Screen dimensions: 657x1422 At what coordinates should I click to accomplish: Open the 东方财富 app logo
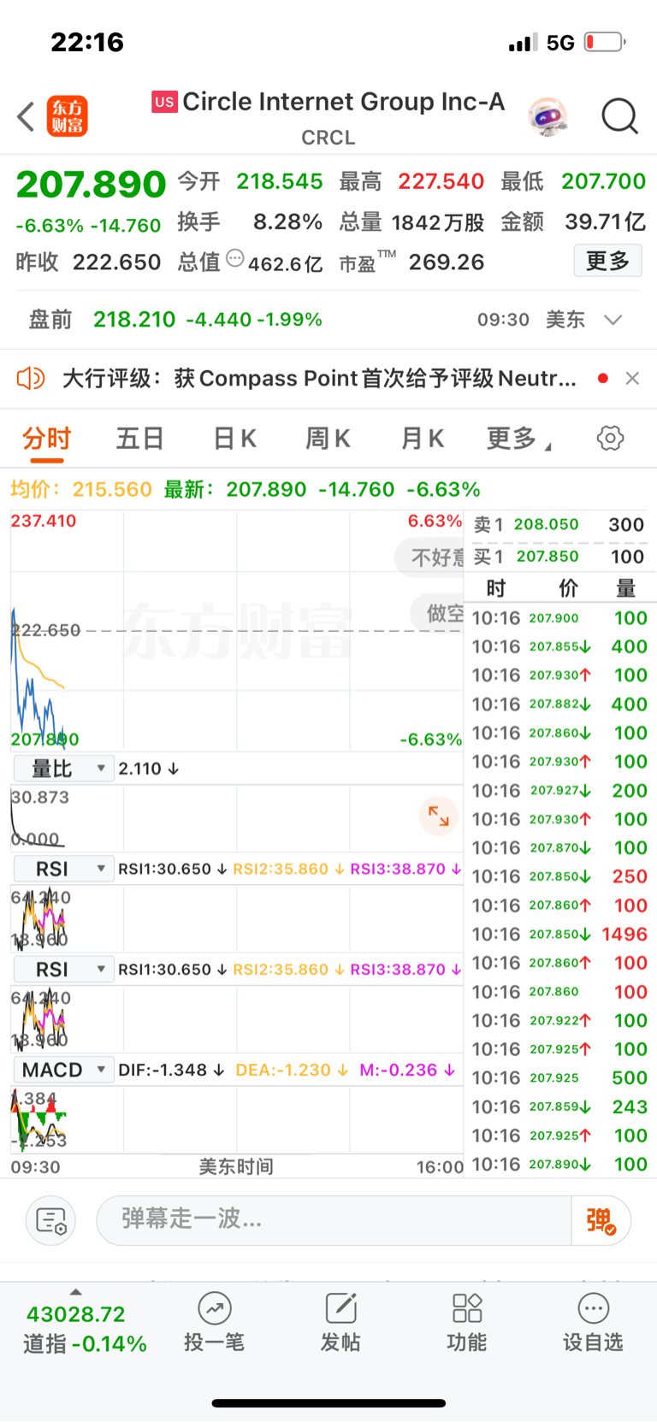[x=68, y=116]
